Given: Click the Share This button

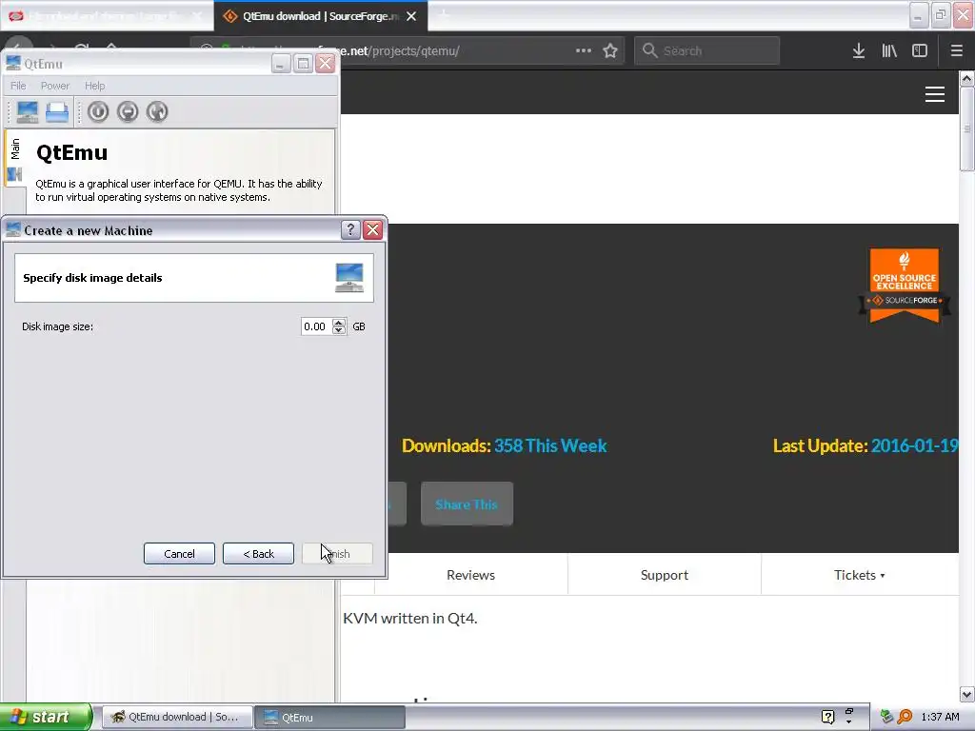Looking at the screenshot, I should click(x=467, y=504).
